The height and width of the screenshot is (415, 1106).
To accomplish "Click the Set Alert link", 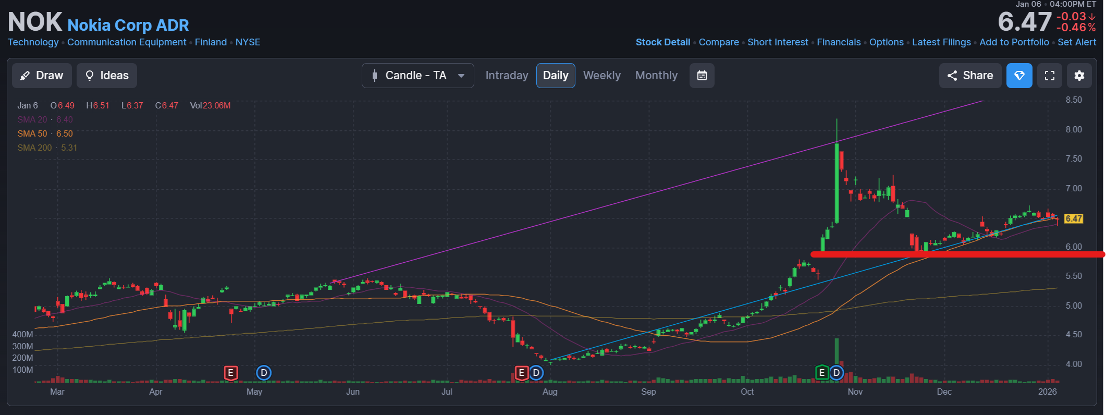I will (x=1077, y=42).
